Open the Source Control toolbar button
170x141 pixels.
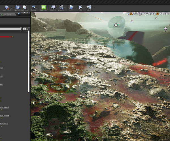tap(7, 8)
